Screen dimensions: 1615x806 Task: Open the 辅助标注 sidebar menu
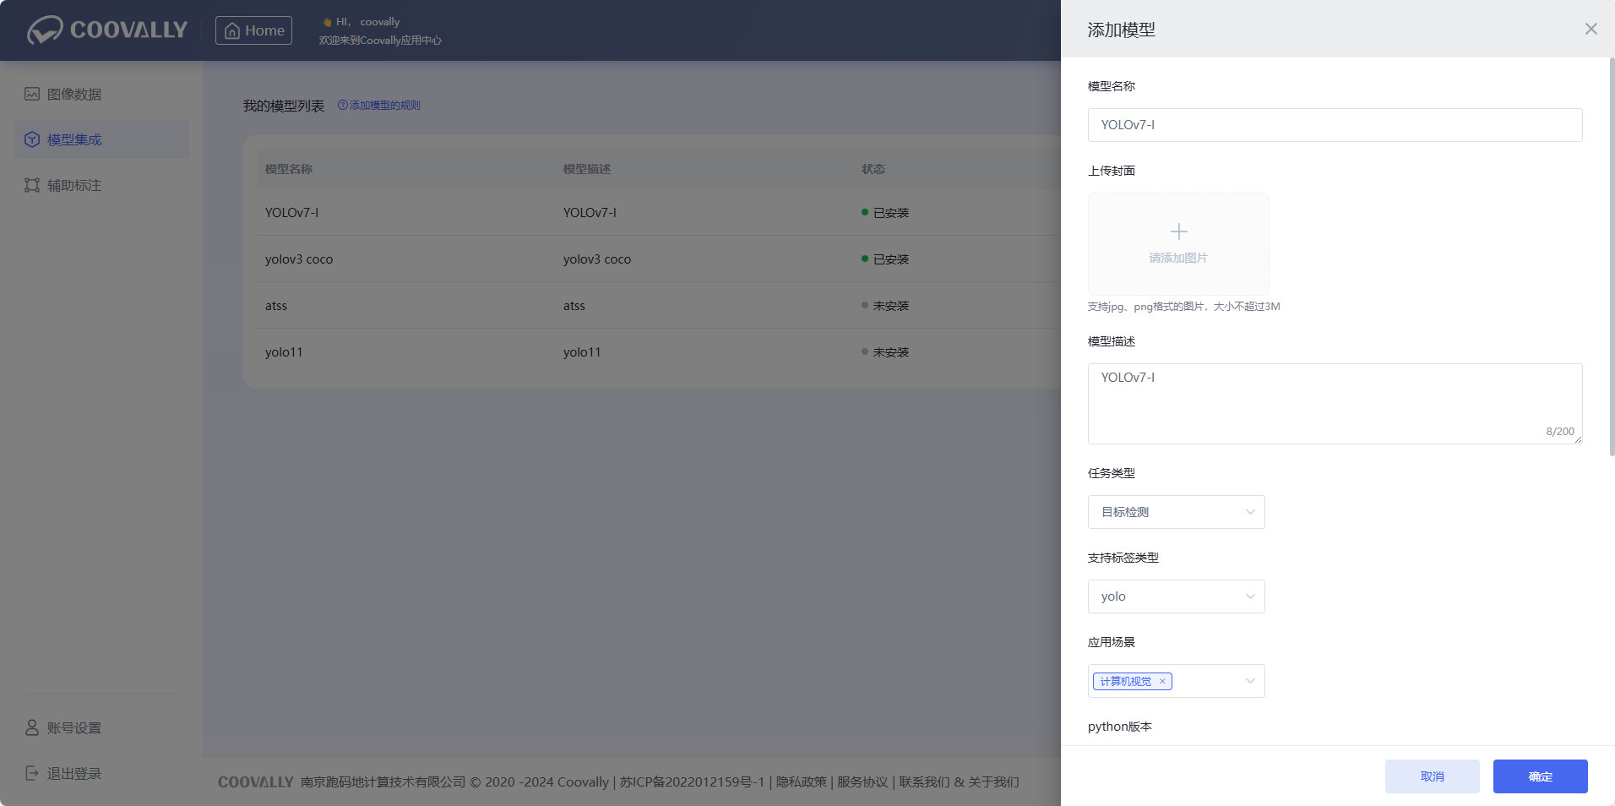click(x=101, y=185)
